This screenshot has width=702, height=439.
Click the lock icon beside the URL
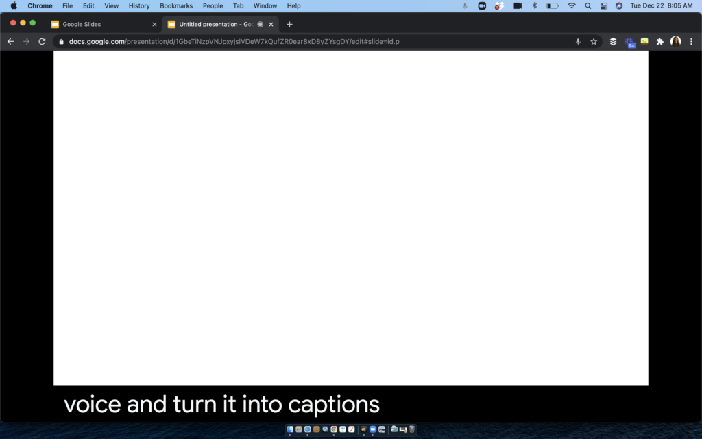(x=62, y=41)
